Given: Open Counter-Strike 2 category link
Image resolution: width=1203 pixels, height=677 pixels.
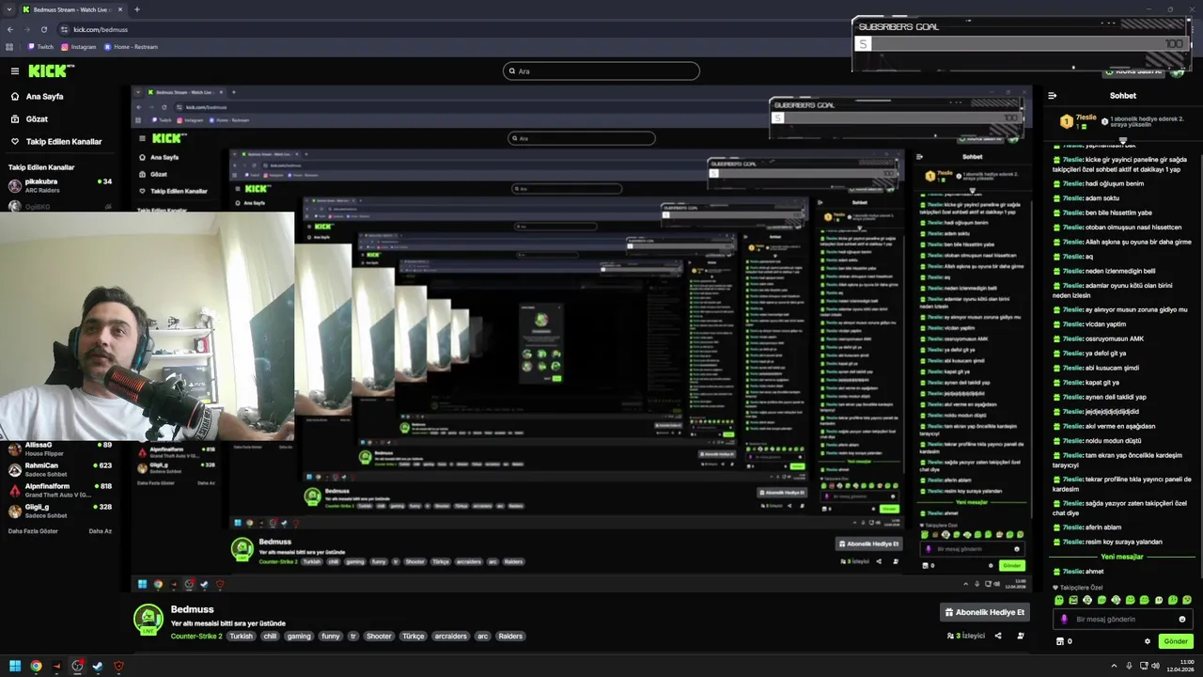Looking at the screenshot, I should pyautogui.click(x=196, y=637).
